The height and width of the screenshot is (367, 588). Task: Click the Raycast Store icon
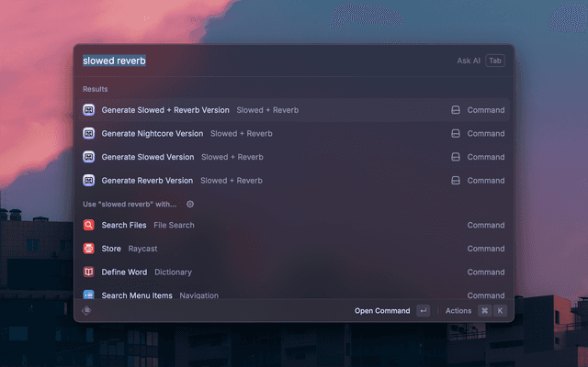[89, 249]
